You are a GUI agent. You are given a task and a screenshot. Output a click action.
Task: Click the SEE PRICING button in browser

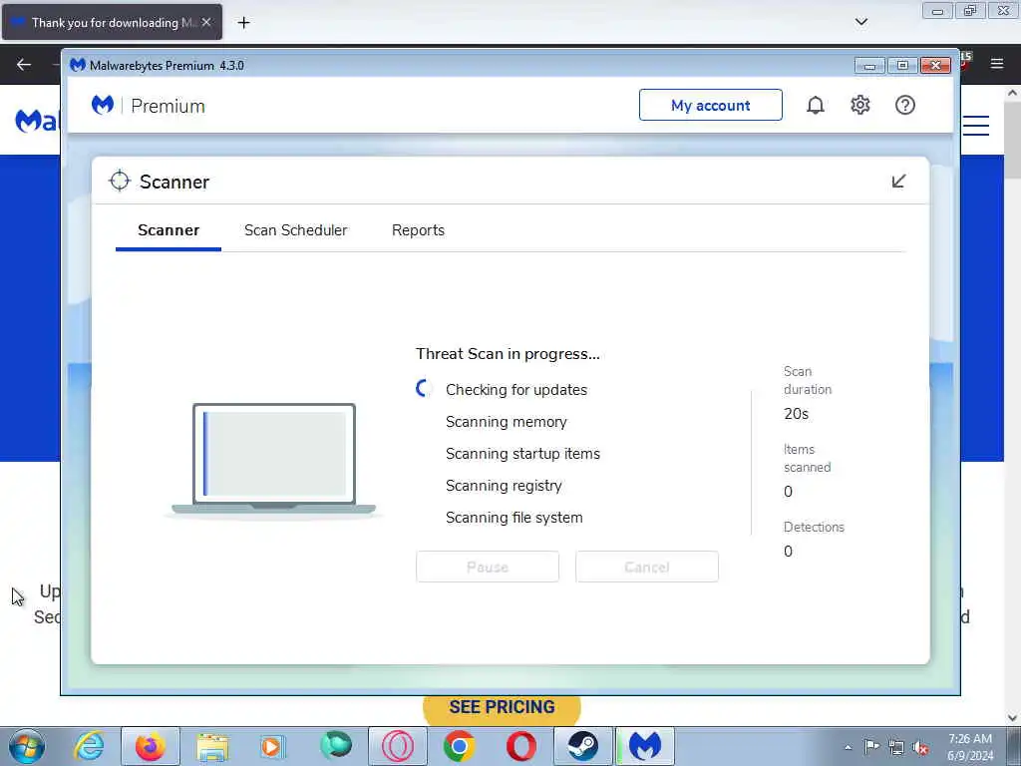[502, 708]
